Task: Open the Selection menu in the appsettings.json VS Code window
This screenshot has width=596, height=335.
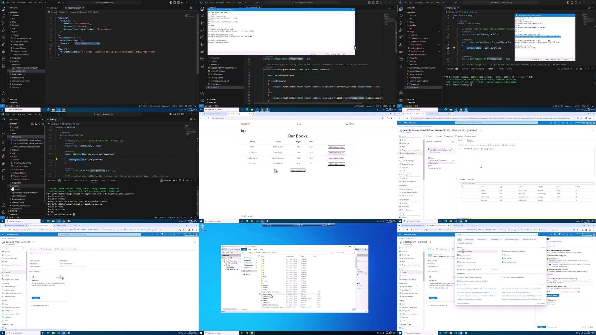Action: pos(21,3)
